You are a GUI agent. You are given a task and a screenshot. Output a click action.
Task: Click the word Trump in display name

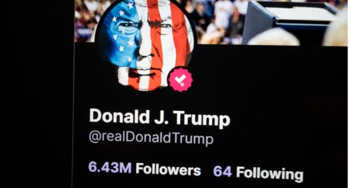(202, 119)
